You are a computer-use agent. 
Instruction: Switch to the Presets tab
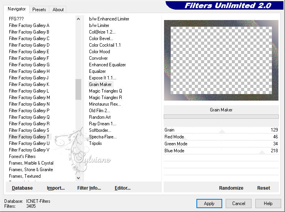39,10
